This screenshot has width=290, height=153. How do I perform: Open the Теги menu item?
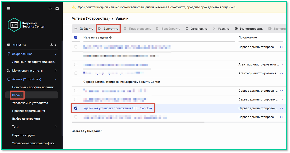point(15,126)
